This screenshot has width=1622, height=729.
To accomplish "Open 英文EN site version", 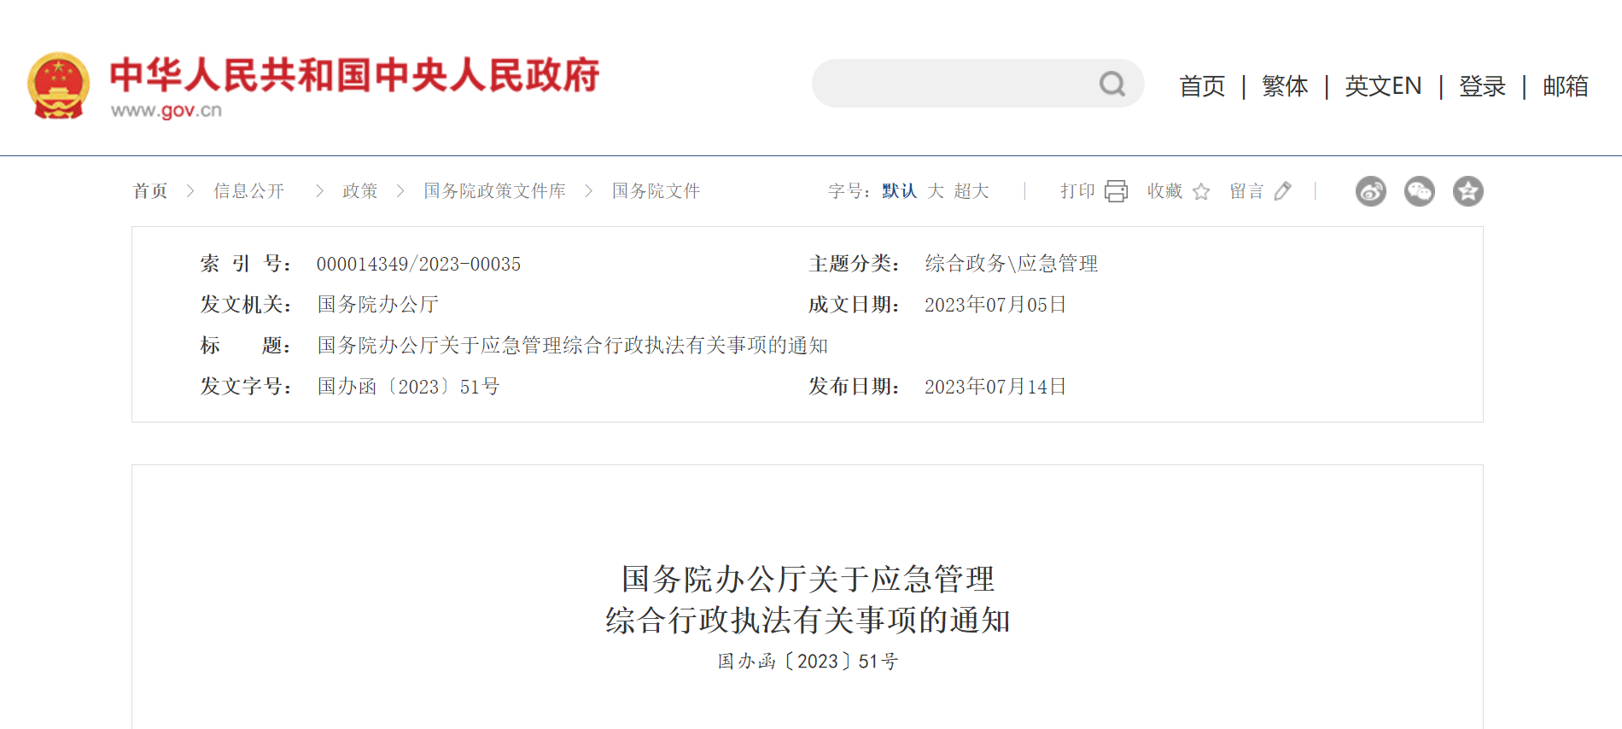I will click(x=1383, y=86).
